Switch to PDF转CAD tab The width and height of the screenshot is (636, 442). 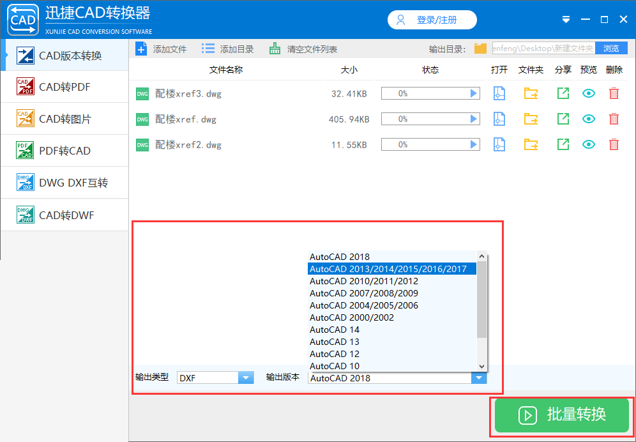tap(65, 151)
